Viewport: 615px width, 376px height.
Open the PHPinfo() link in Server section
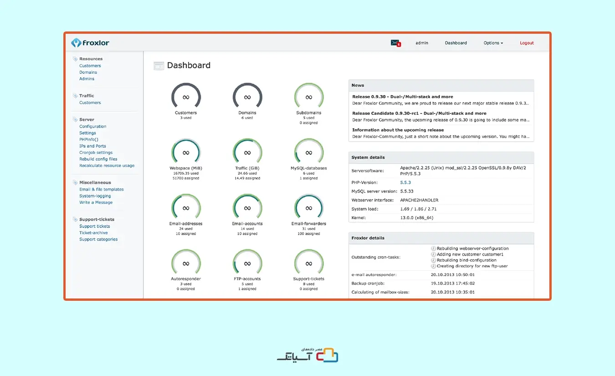(x=88, y=139)
